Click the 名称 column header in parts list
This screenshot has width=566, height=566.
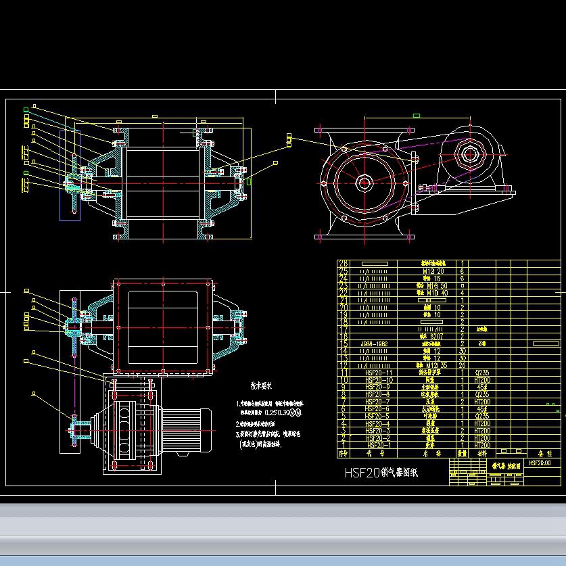[431, 453]
